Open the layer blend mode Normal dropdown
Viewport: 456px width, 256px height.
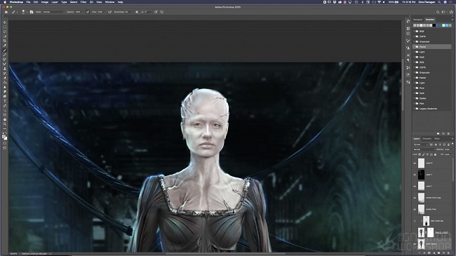click(x=424, y=149)
